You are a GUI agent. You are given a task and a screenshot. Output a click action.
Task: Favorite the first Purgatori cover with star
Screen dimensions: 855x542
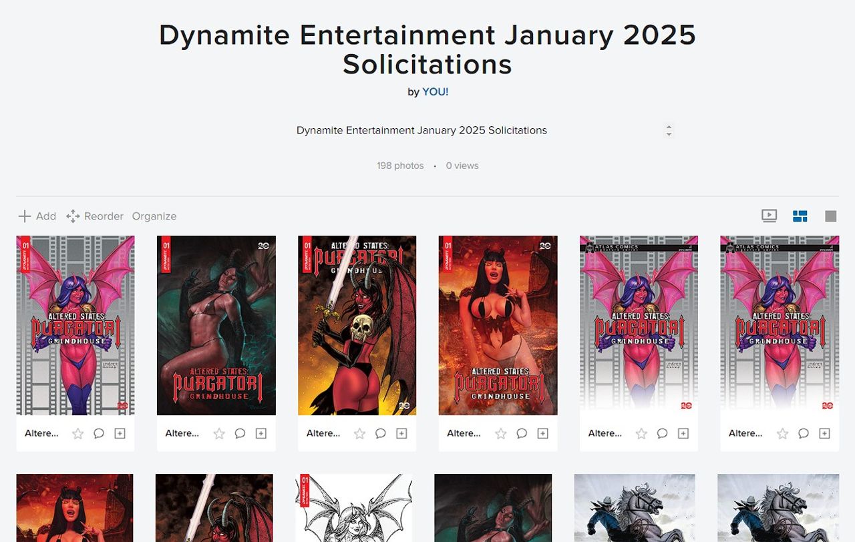78,433
